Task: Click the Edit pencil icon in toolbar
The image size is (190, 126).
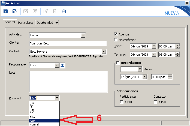Action: point(46,11)
